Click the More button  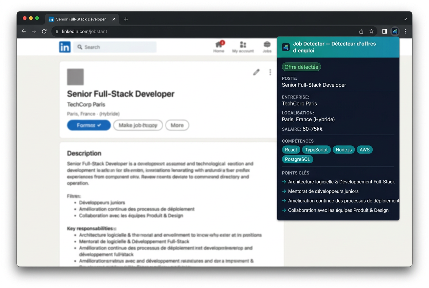177,125
